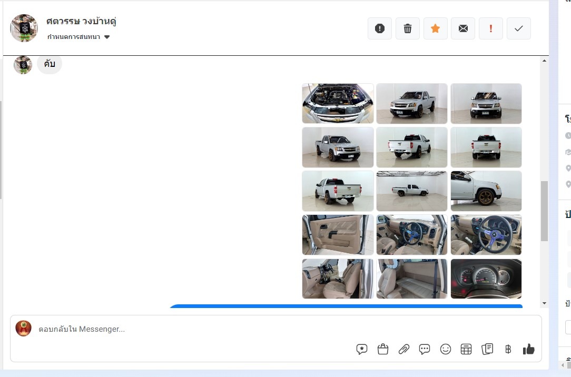The width and height of the screenshot is (571, 377).
Task: Open the emoji picker smiley icon
Action: pos(445,349)
